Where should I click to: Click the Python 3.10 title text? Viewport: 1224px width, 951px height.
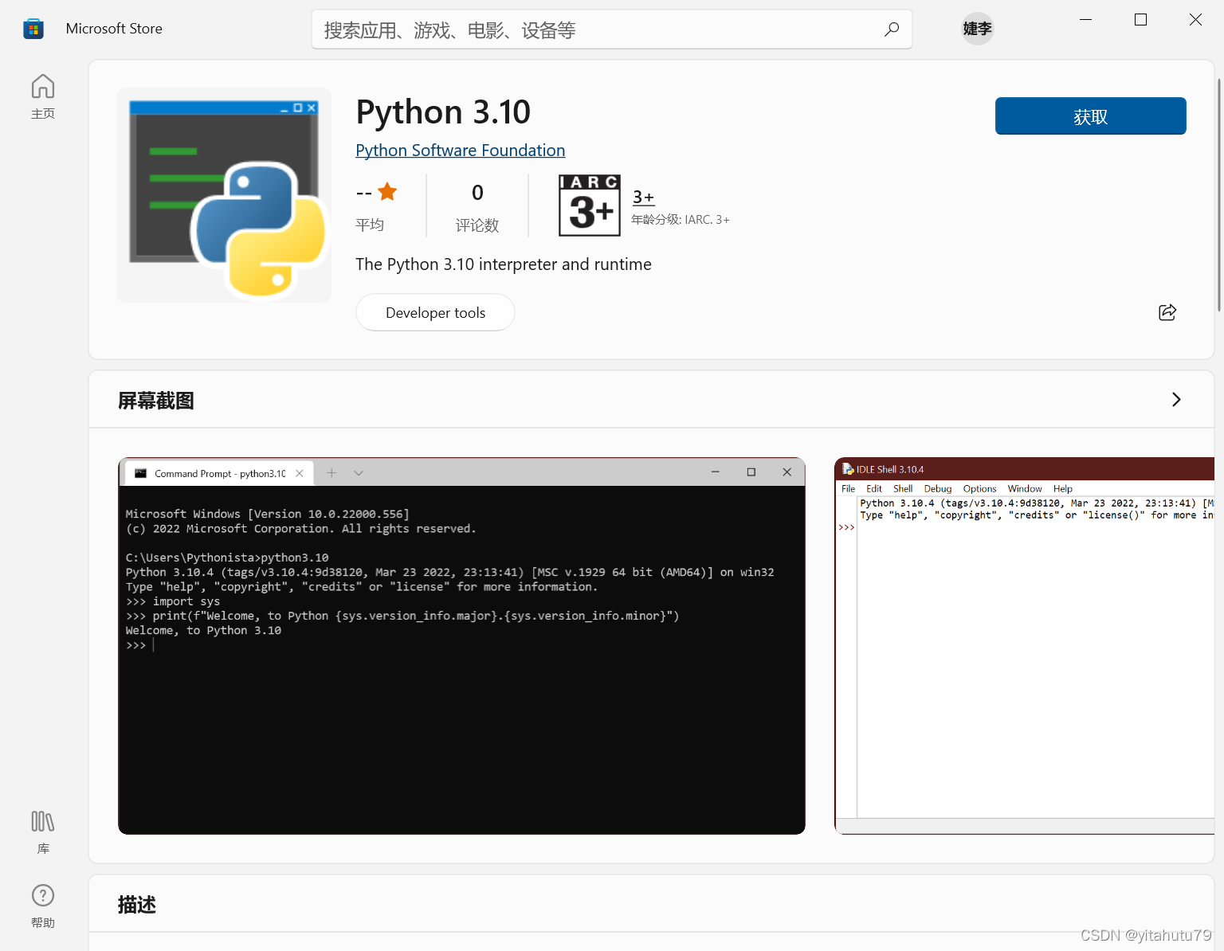pyautogui.click(x=443, y=112)
